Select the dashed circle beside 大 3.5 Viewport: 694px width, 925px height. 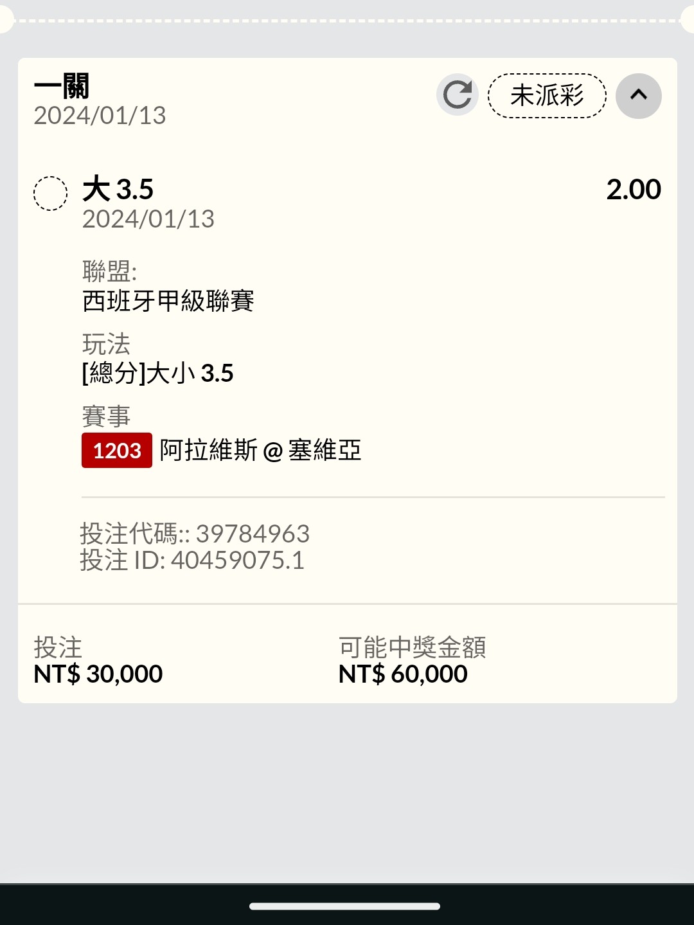(50, 193)
